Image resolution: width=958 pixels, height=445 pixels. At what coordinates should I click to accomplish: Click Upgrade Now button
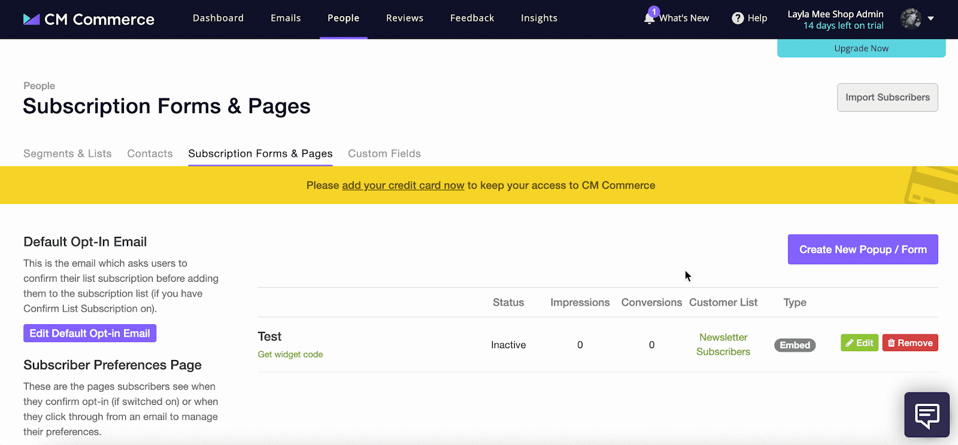coord(862,48)
